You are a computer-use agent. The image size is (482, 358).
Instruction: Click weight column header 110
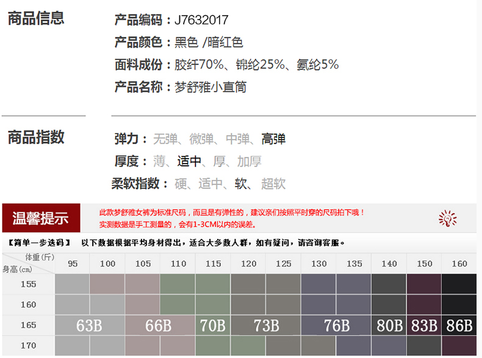178,263
